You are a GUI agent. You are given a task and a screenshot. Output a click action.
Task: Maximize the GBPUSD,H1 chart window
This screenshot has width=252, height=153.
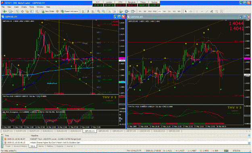119,17
